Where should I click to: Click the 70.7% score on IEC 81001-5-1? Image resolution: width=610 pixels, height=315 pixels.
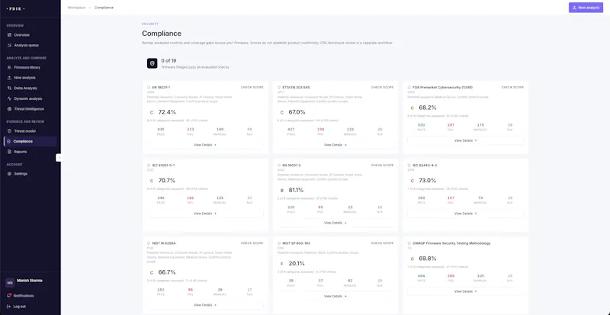[167, 181]
